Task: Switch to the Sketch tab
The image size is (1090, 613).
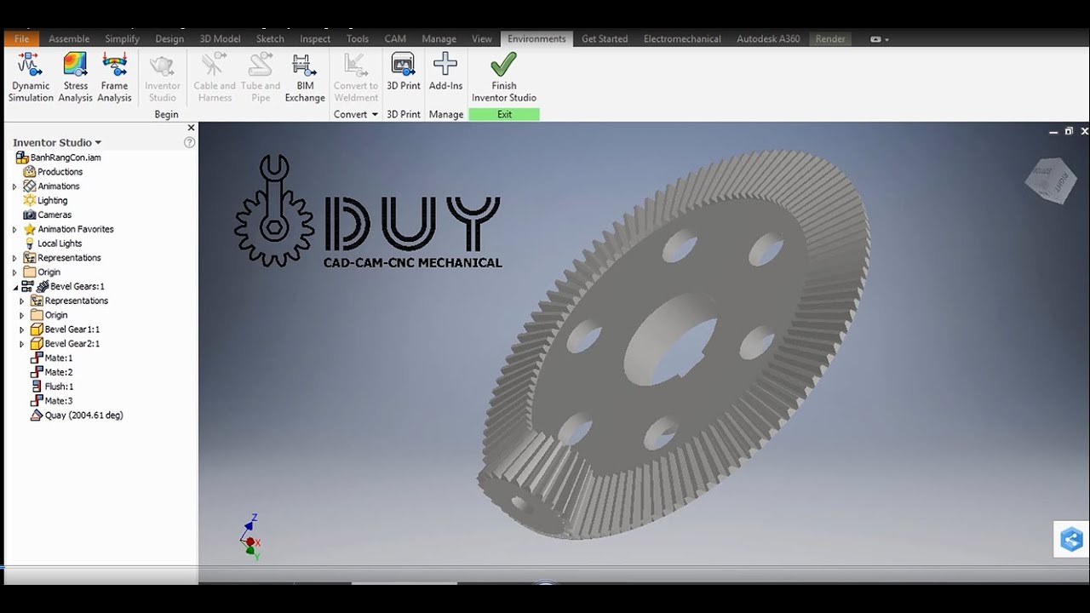Action: pos(270,38)
